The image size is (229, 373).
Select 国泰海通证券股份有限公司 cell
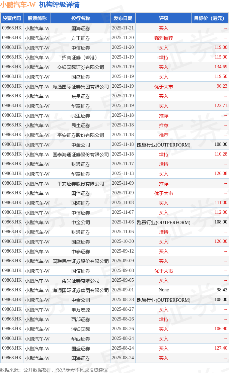tap(81, 155)
